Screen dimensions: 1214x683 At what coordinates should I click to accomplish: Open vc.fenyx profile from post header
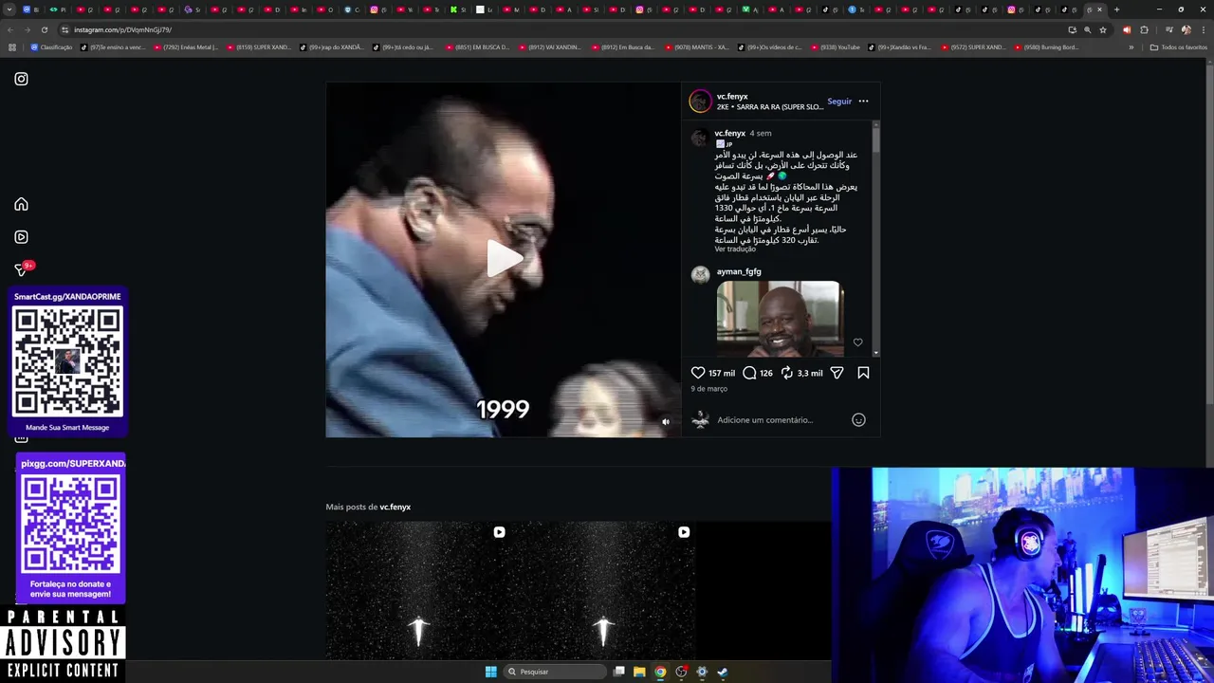732,96
